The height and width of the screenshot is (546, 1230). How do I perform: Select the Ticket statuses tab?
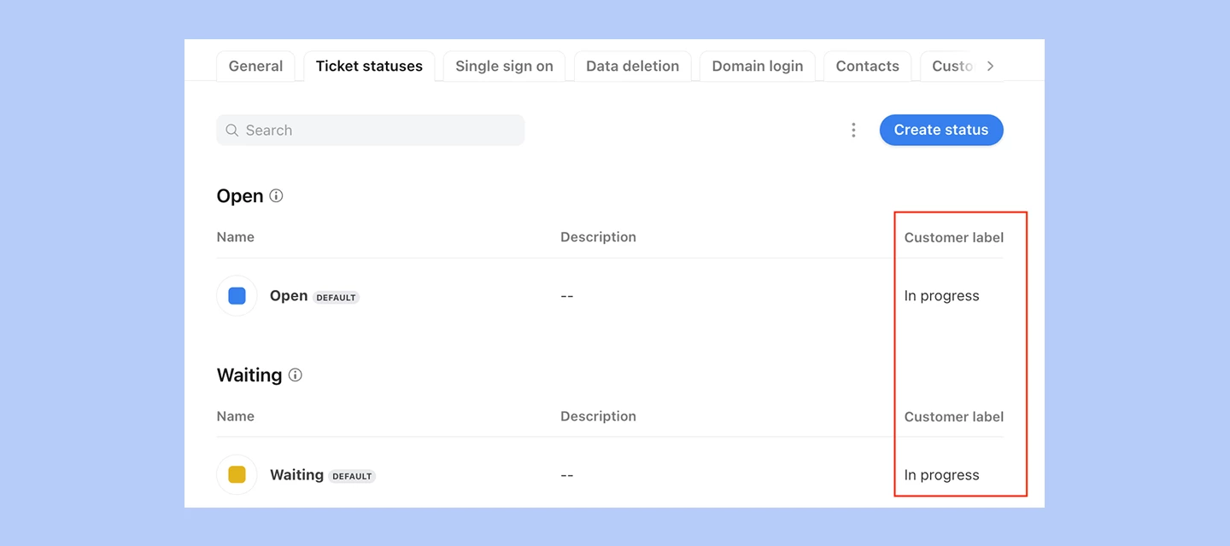(x=369, y=67)
